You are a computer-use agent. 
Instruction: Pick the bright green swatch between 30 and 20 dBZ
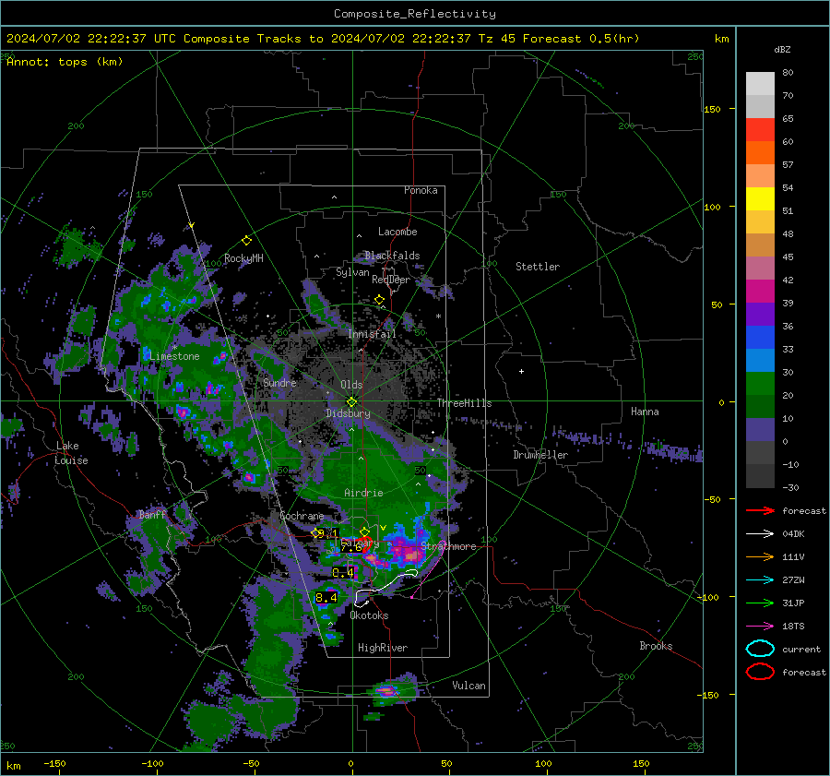tap(760, 384)
